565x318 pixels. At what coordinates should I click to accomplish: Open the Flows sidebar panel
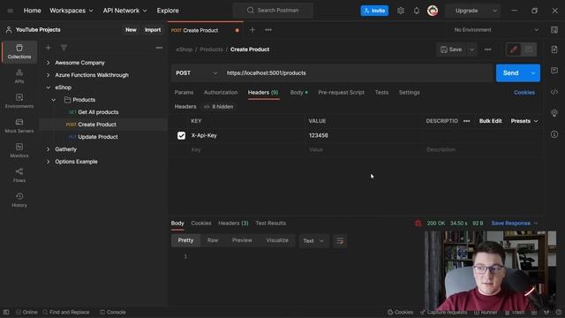tap(19, 175)
